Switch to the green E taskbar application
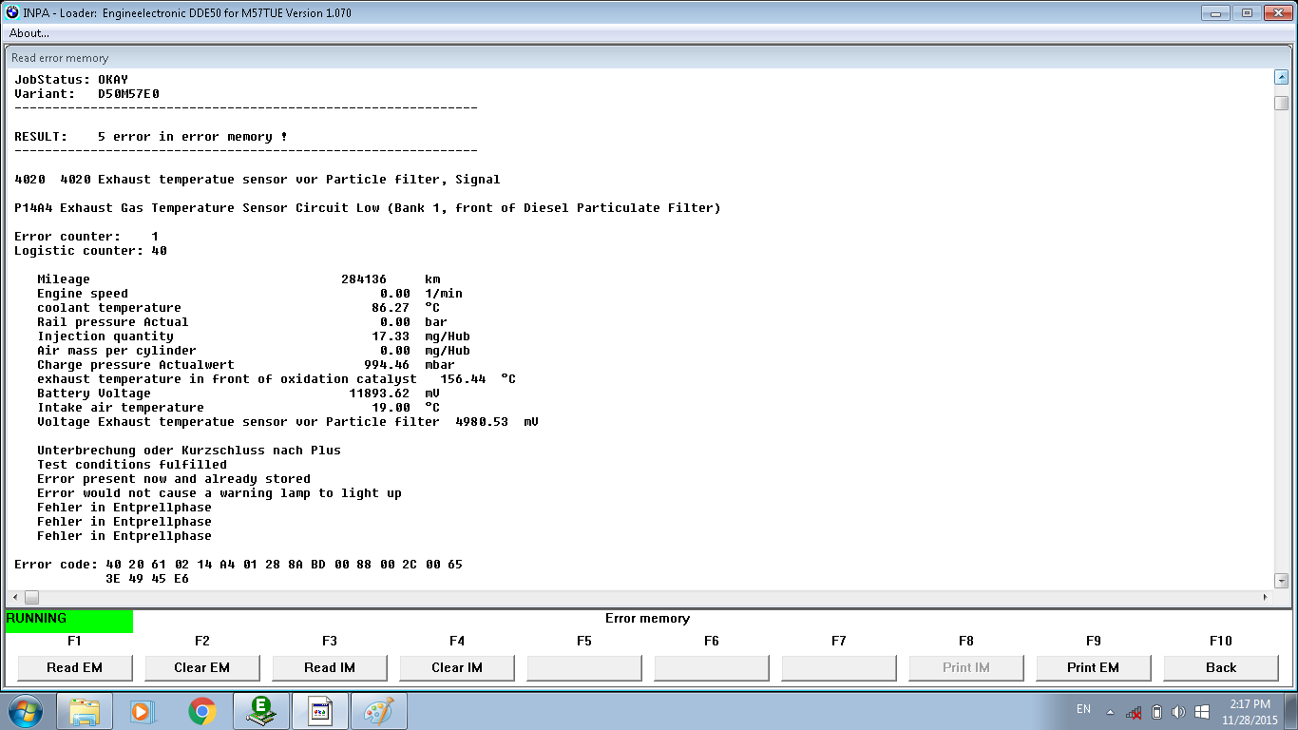Image resolution: width=1298 pixels, height=730 pixels. click(x=260, y=711)
